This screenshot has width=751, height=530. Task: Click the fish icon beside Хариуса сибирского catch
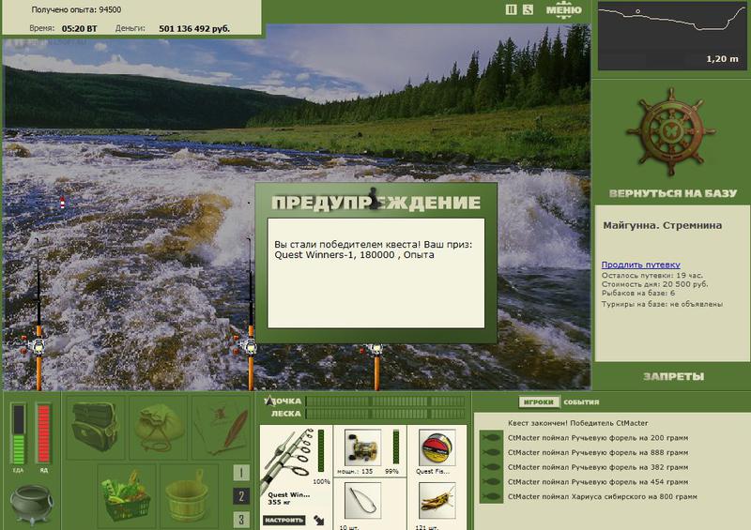pos(491,496)
